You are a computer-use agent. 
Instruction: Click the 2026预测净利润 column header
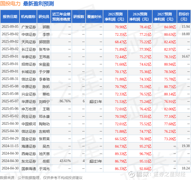[140, 17]
